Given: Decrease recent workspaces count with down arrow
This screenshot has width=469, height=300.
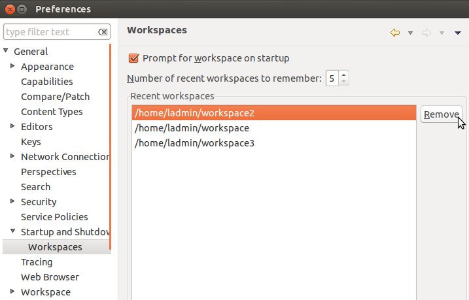Looking at the screenshot, I should click(343, 82).
